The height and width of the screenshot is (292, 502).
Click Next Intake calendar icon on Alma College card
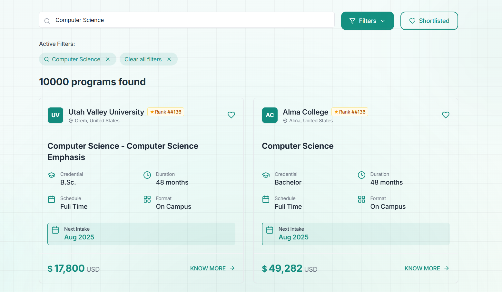[270, 230]
